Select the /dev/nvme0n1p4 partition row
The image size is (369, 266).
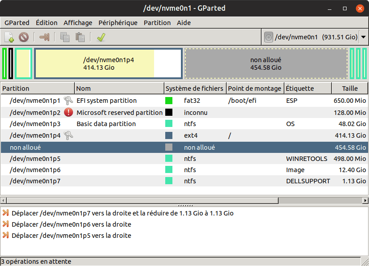click(x=184, y=135)
